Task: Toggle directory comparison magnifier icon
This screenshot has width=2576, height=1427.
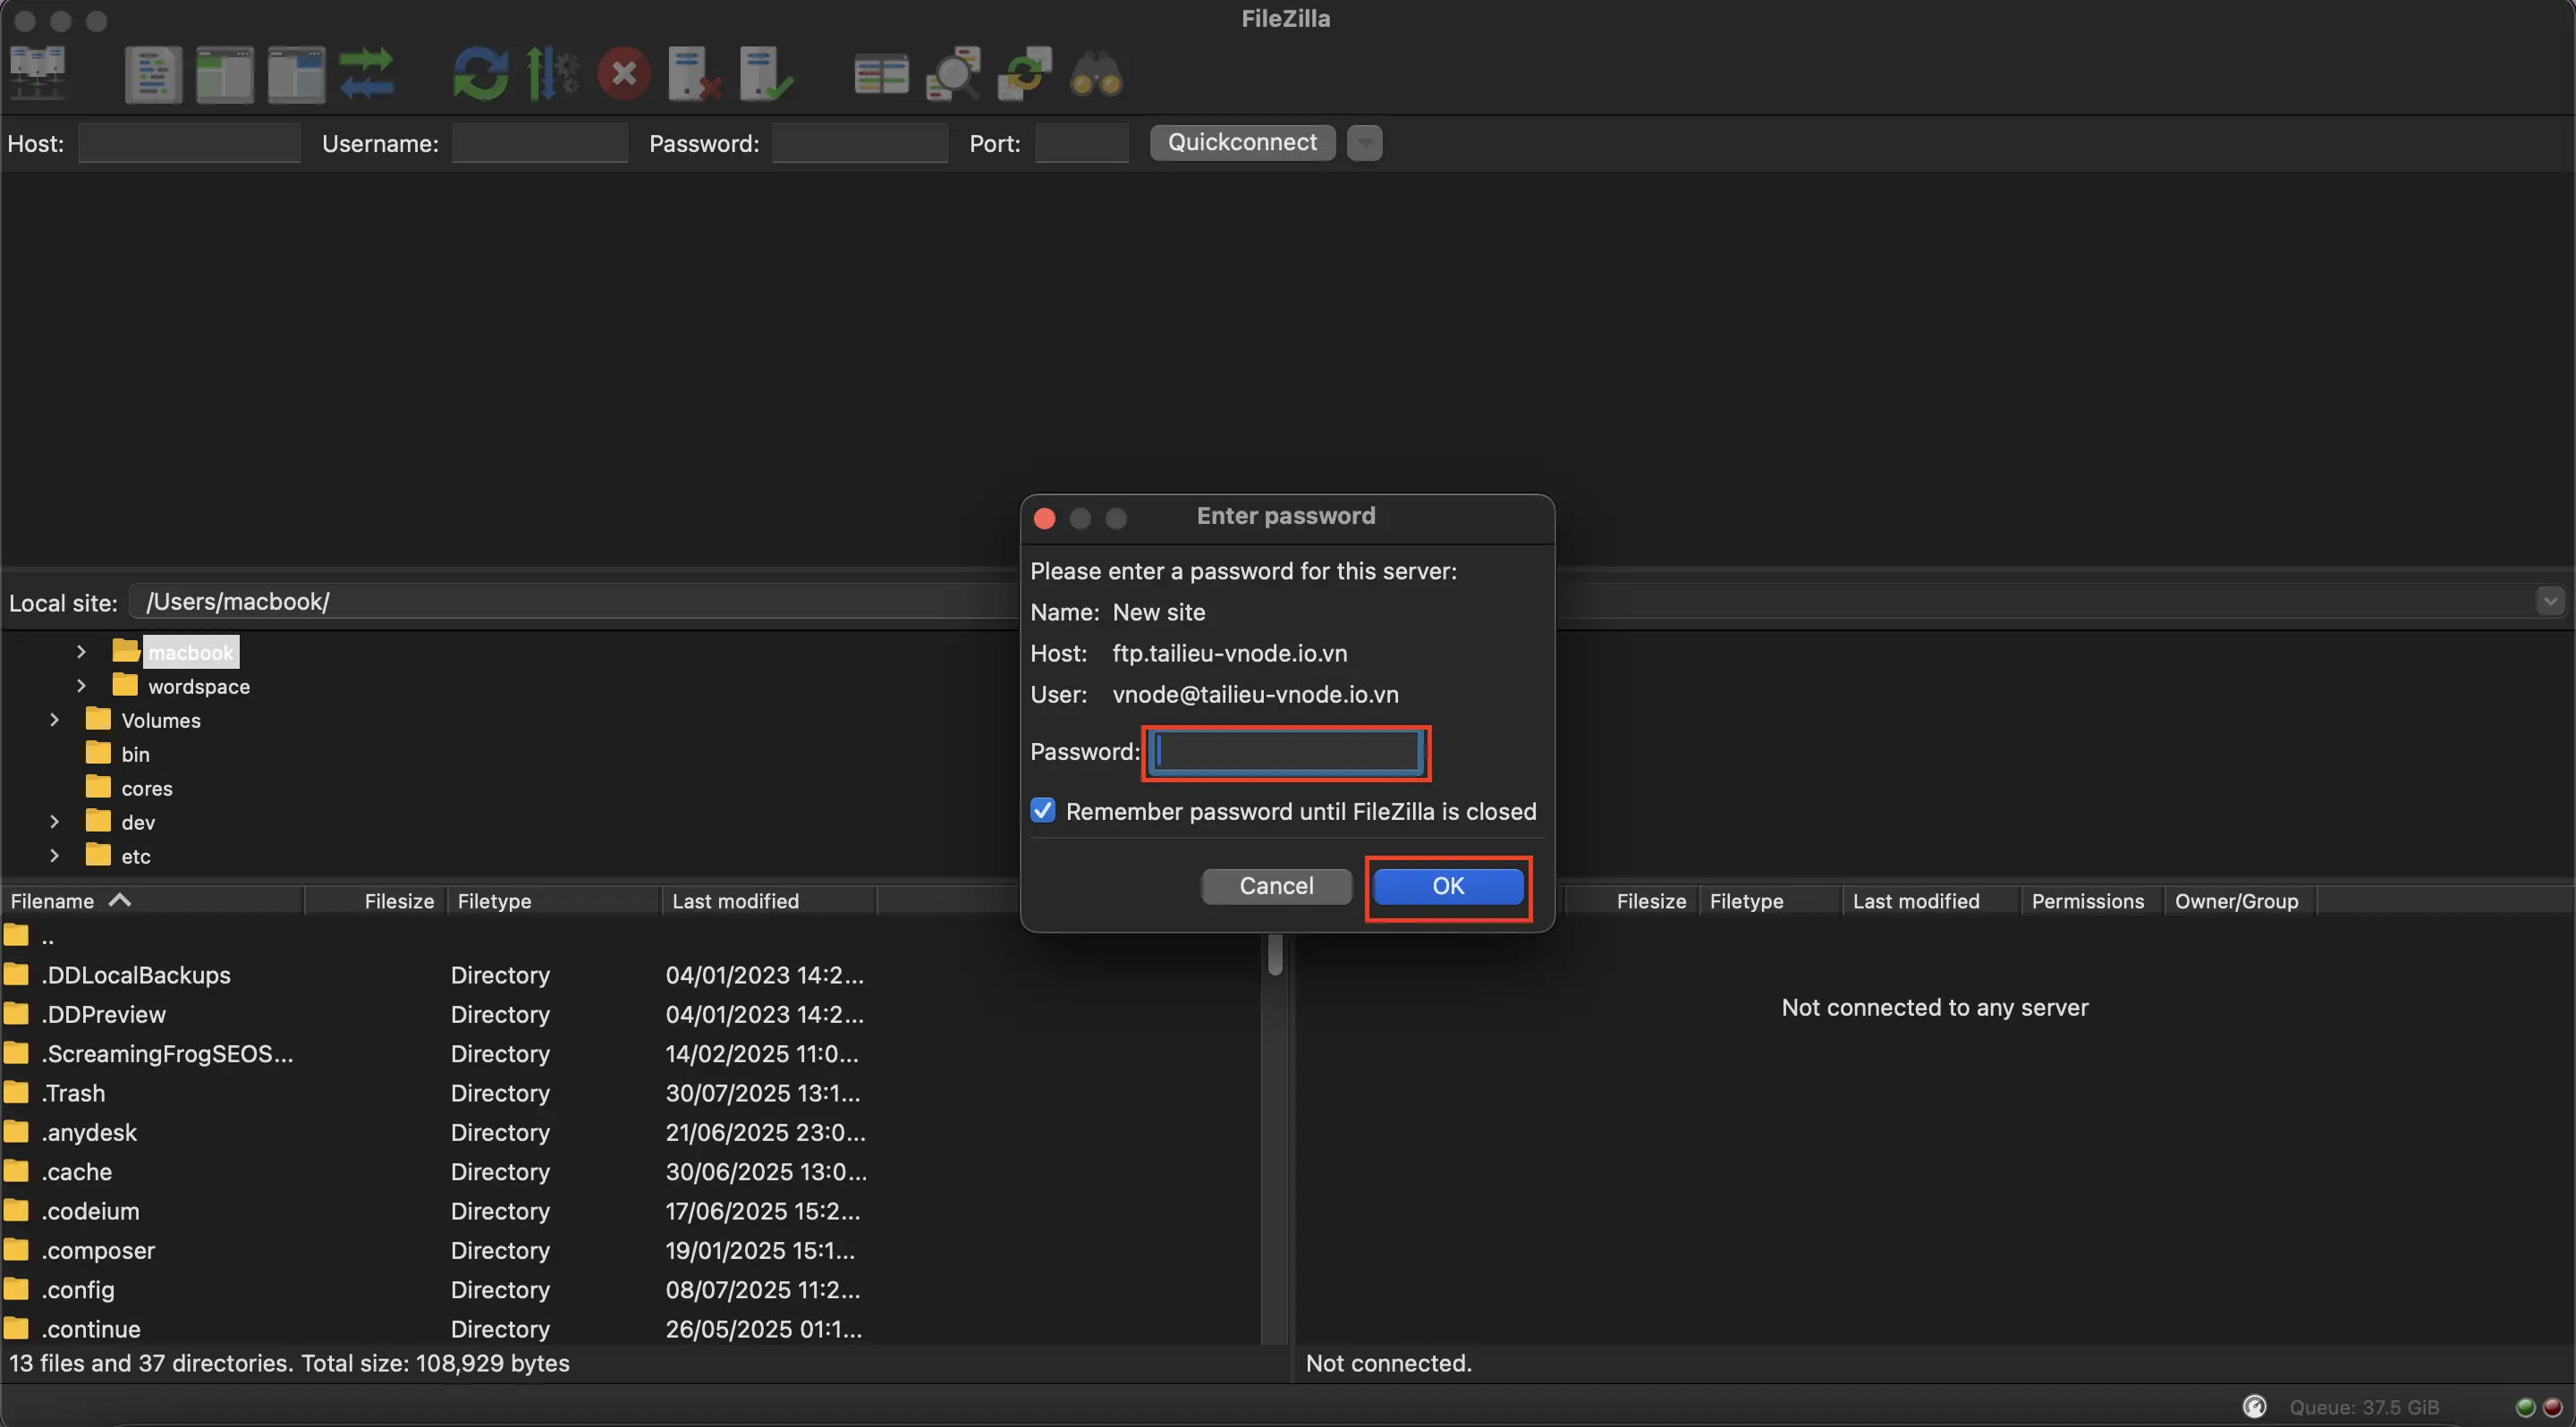Action: [953, 74]
